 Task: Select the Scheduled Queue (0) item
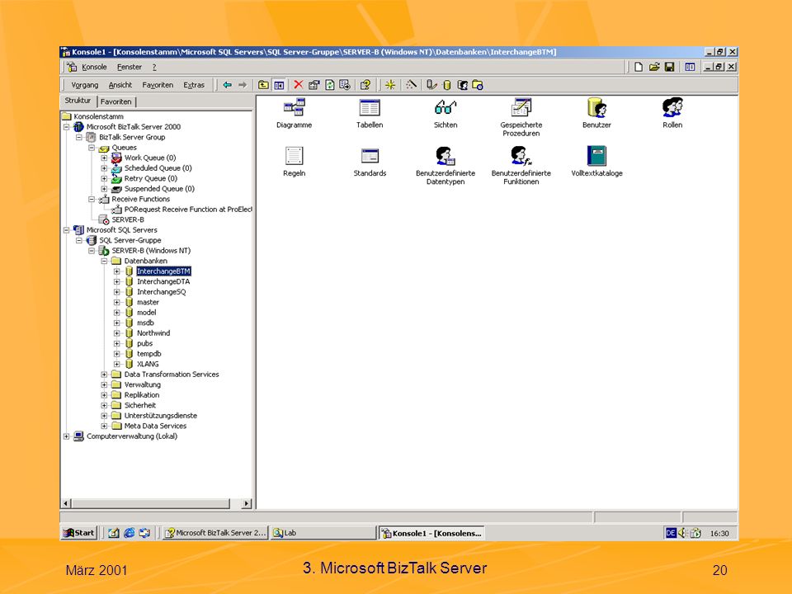point(158,168)
